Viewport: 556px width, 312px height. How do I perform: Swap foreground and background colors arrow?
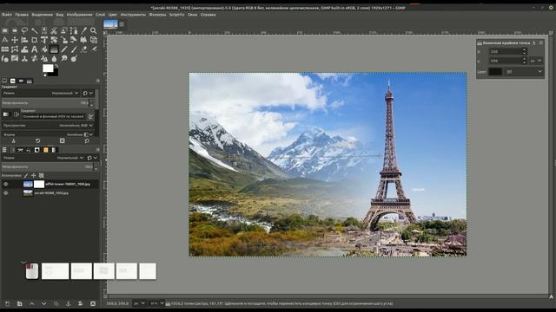click(x=56, y=66)
